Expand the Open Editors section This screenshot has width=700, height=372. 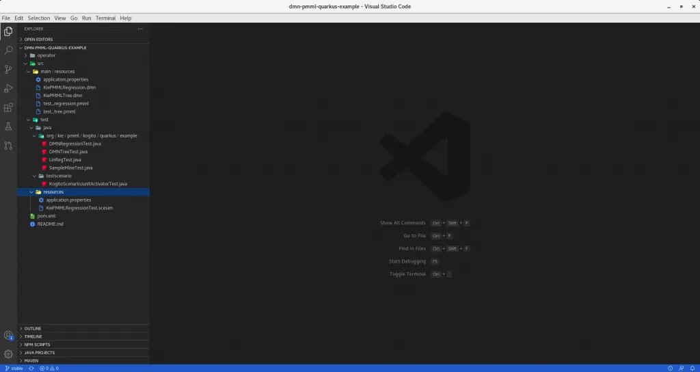pyautogui.click(x=21, y=39)
